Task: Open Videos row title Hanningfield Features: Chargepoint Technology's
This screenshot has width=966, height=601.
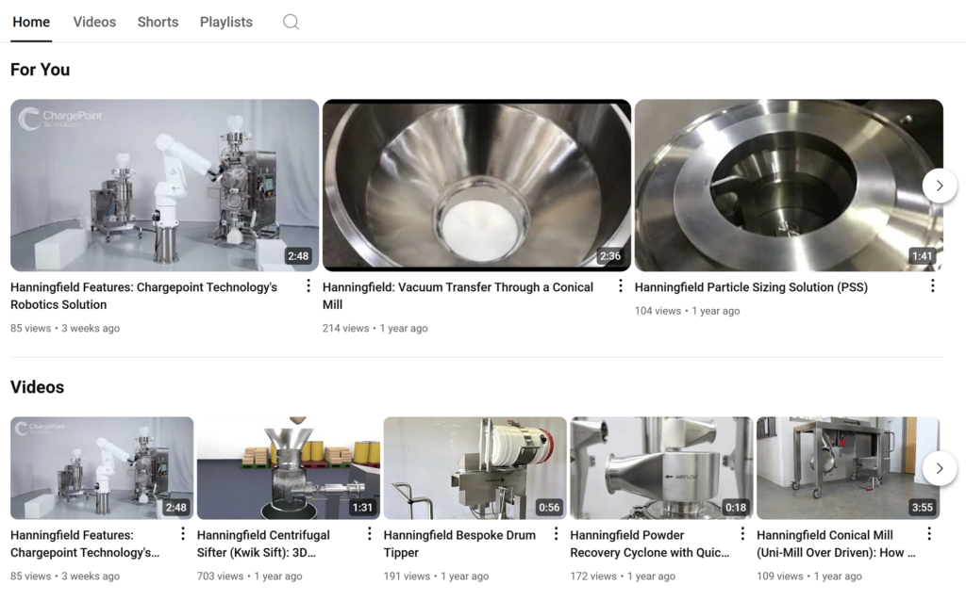Action: point(85,544)
